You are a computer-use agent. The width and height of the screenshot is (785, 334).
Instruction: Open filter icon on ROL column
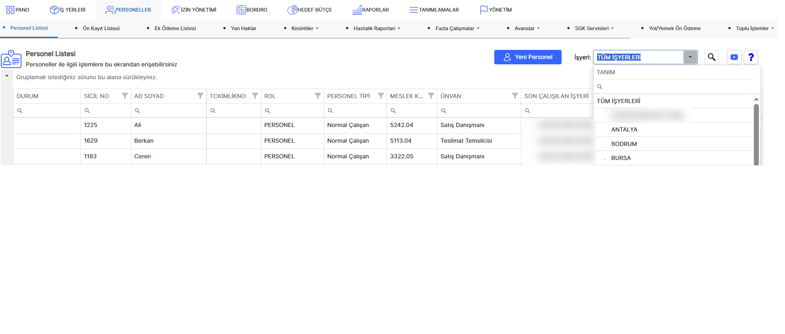[318, 96]
